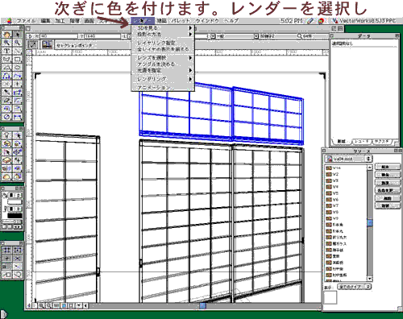Click the Apple menu icon
This screenshot has width=403, height=319.
[x=10, y=21]
